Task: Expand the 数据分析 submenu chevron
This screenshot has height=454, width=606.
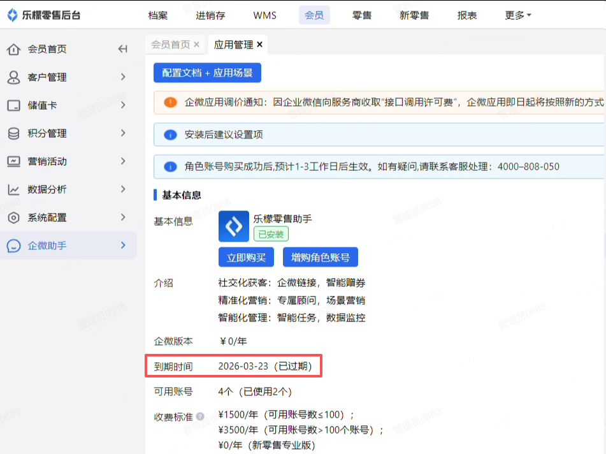Action: click(123, 189)
